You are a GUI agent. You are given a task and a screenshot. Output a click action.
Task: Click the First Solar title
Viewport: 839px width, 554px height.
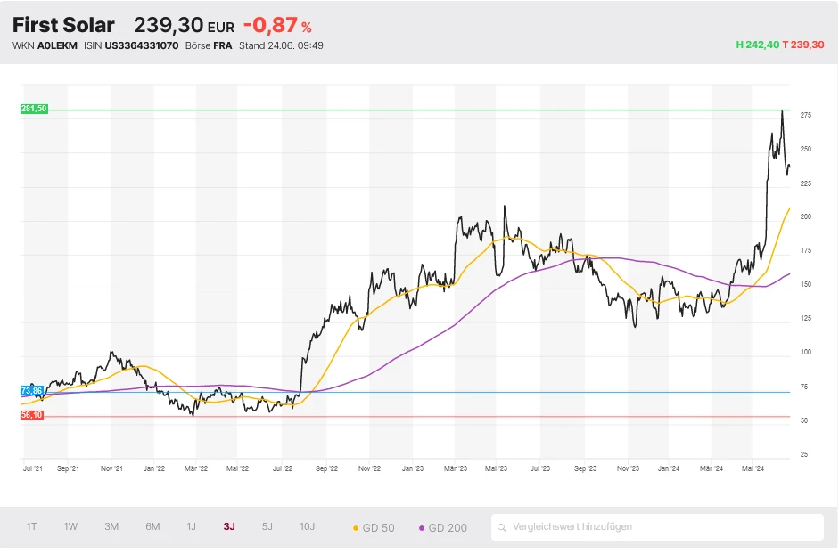(x=63, y=25)
